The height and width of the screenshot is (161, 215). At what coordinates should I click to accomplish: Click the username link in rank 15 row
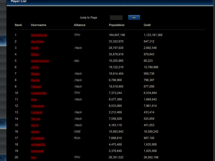(35, 125)
